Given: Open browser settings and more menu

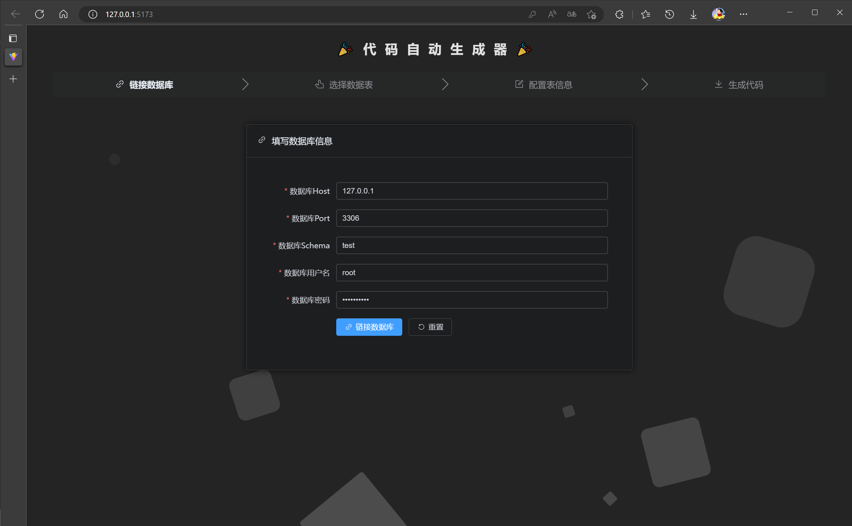Looking at the screenshot, I should coord(744,14).
